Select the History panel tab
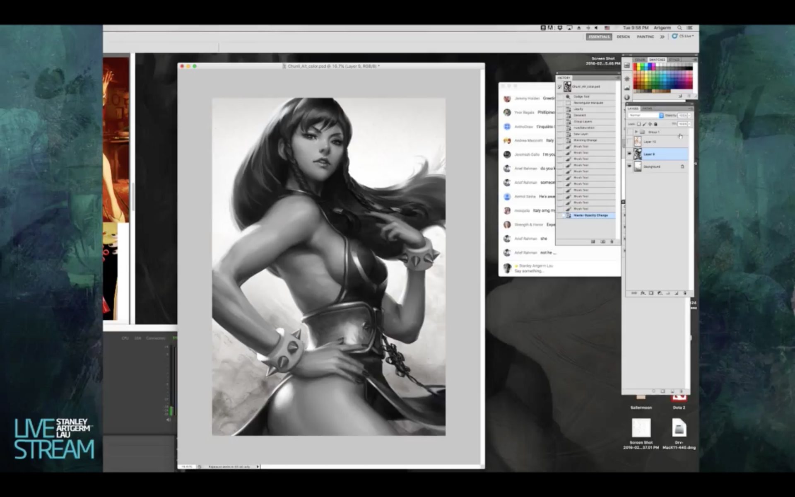Viewport: 795px width, 497px height. (564, 78)
